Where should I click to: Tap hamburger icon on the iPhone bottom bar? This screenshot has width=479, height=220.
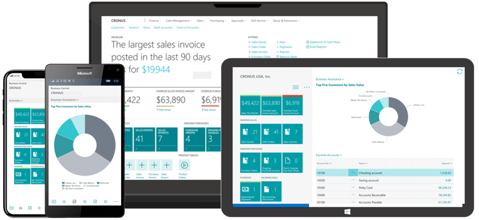tap(11, 208)
